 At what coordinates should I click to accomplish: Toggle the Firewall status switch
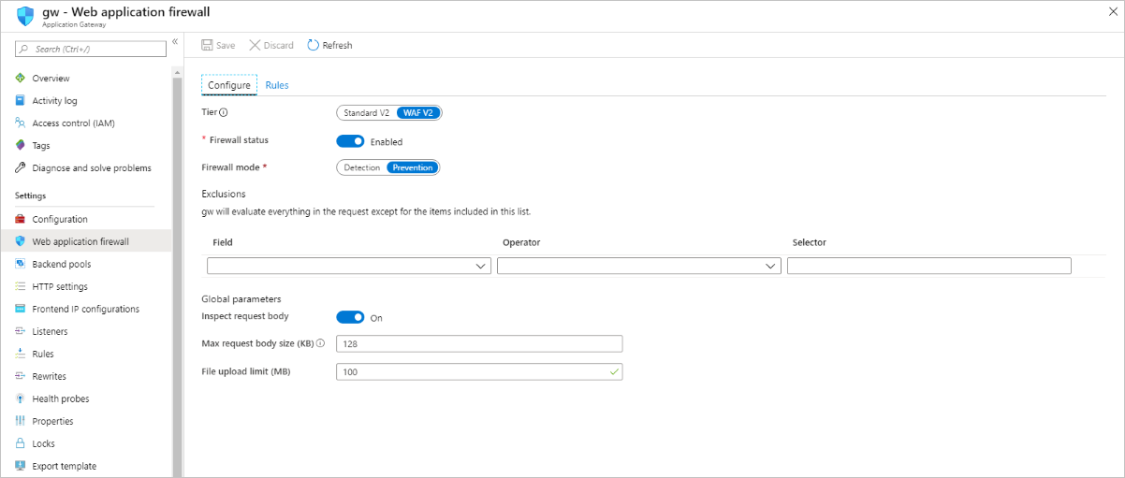tap(350, 141)
